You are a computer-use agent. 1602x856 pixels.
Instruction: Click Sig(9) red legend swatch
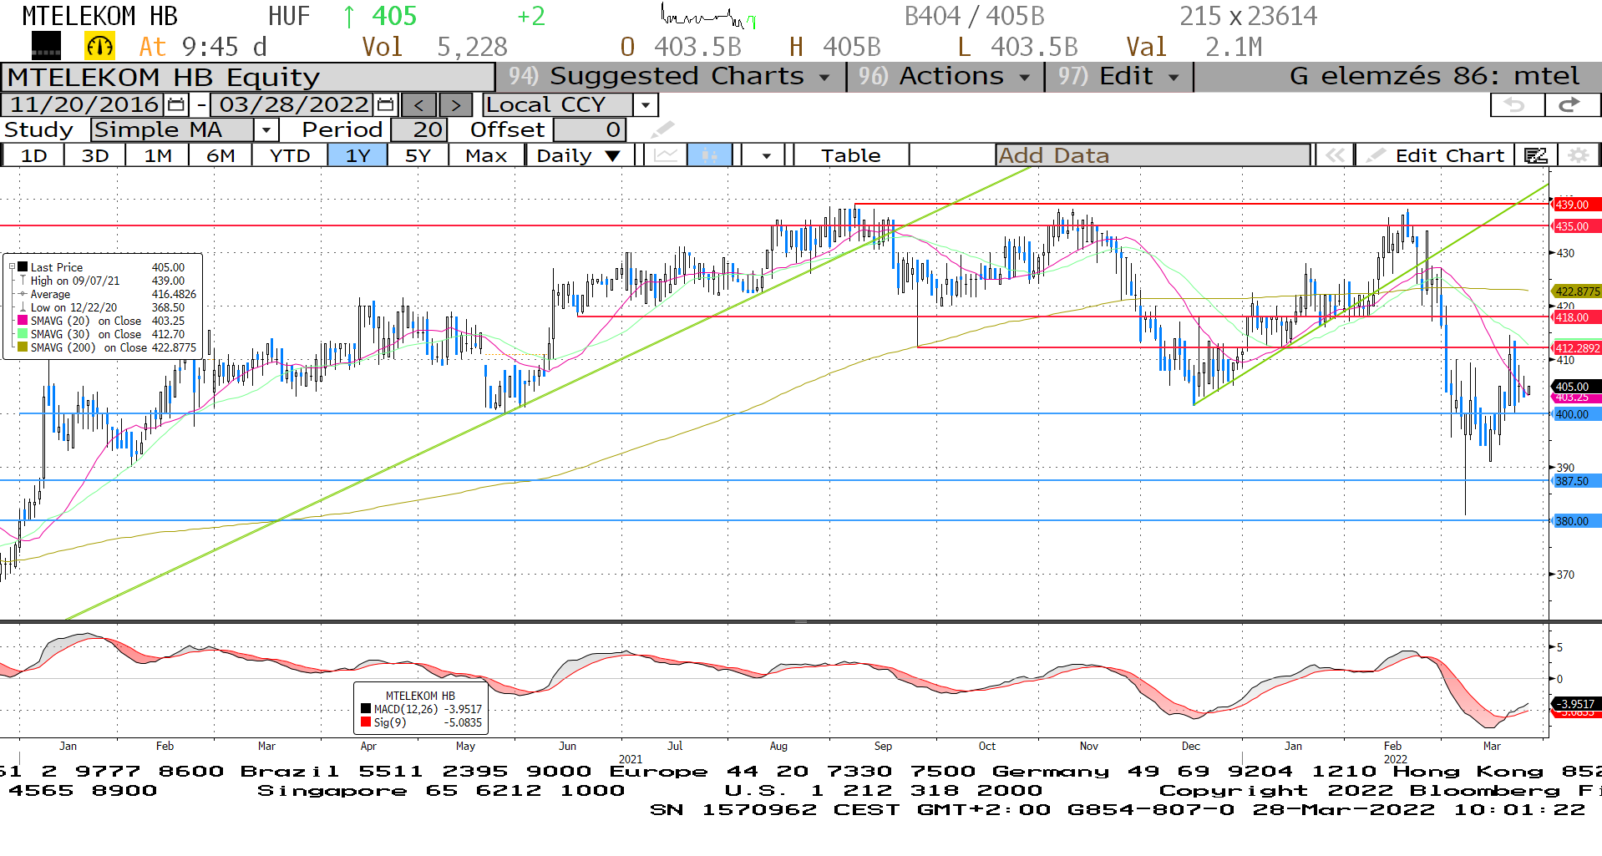point(366,722)
